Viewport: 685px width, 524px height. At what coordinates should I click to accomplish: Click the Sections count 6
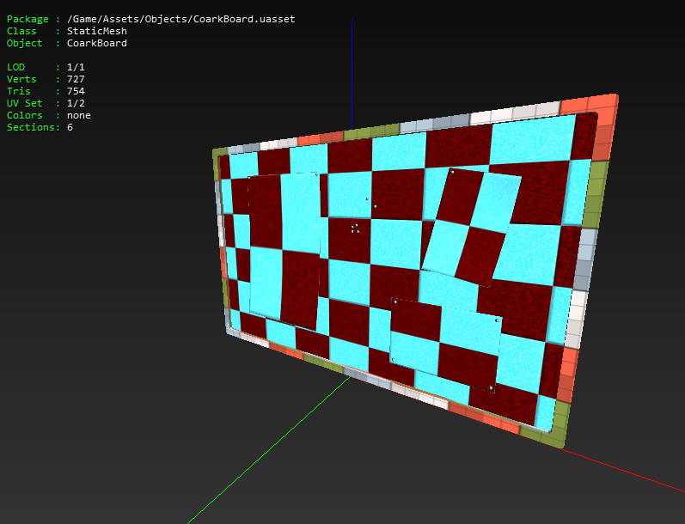pyautogui.click(x=70, y=127)
